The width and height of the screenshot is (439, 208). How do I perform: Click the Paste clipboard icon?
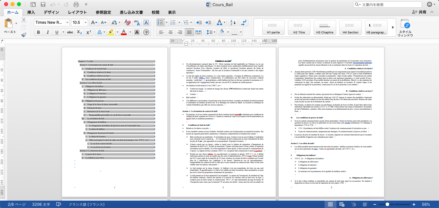tap(9, 23)
